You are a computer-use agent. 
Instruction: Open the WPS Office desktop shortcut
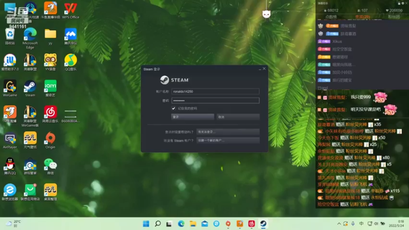click(71, 10)
